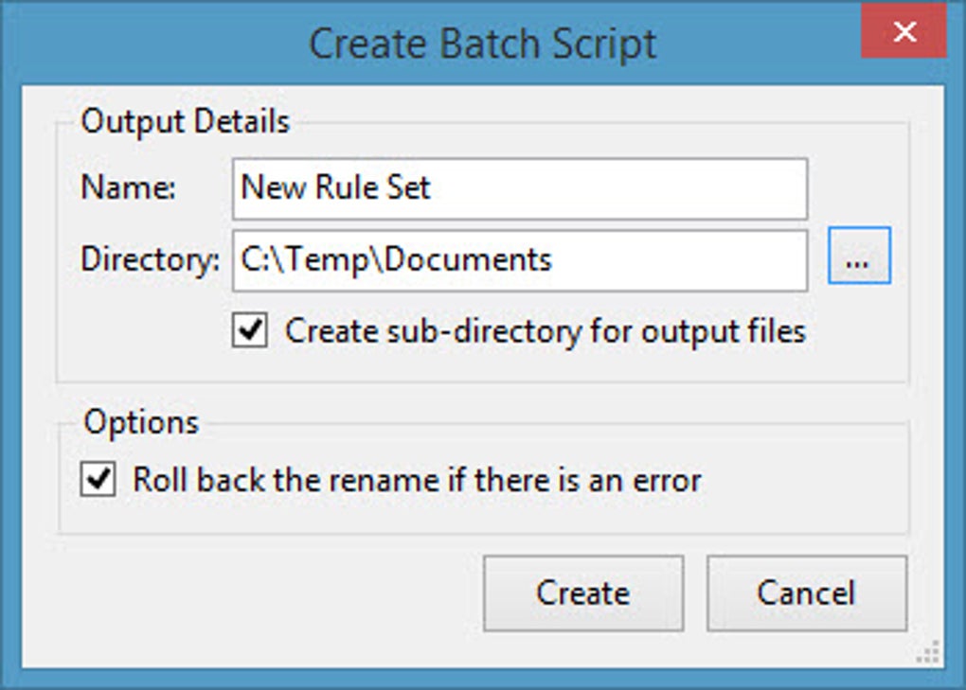Click the 'Create Batch Script' title bar
966x690 pixels.
483,44
